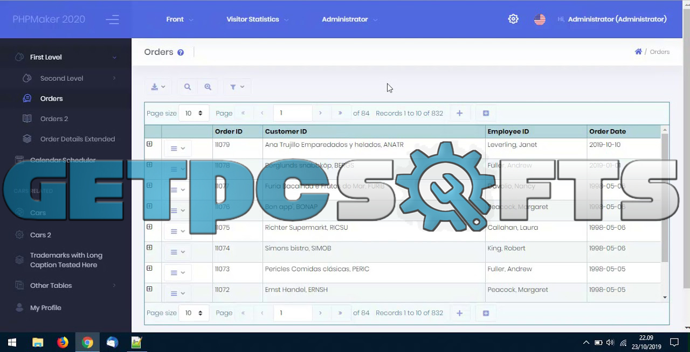Go to next page using pager below the table
The height and width of the screenshot is (352, 690).
coord(320,313)
